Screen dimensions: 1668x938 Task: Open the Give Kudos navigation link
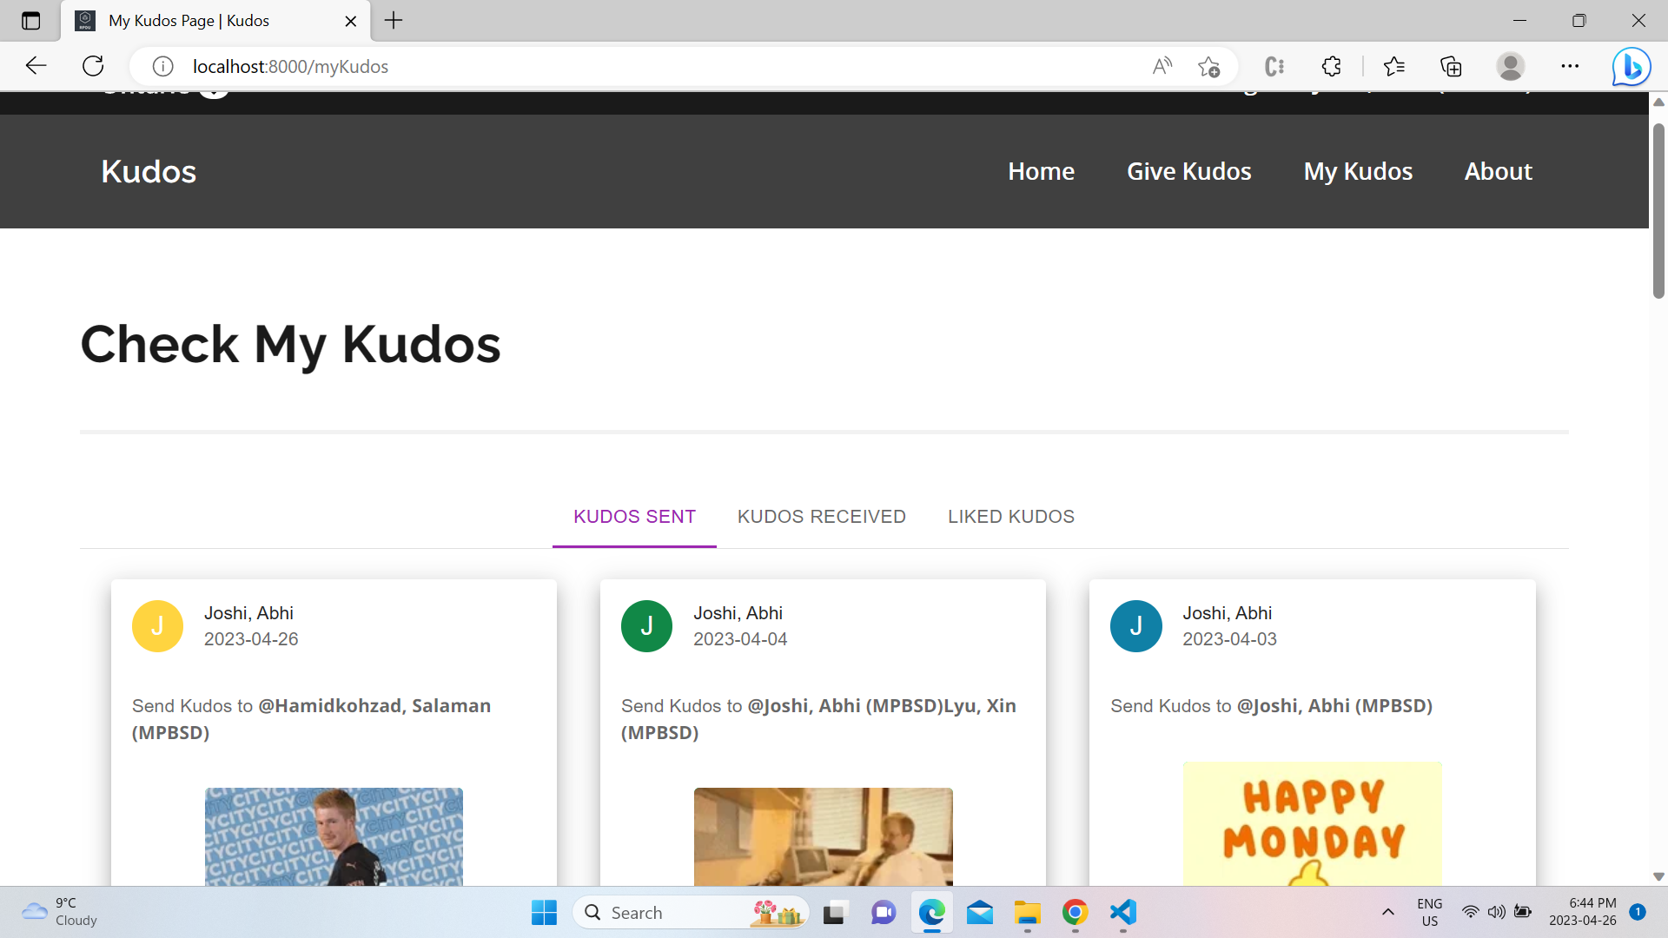click(x=1189, y=171)
